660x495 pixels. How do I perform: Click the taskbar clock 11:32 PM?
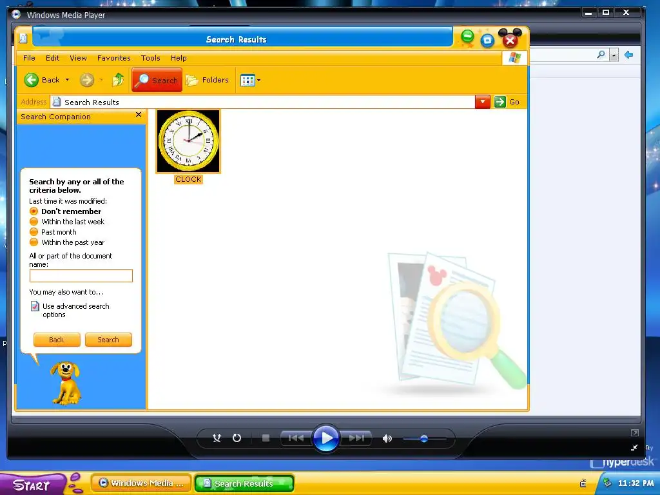click(636, 483)
